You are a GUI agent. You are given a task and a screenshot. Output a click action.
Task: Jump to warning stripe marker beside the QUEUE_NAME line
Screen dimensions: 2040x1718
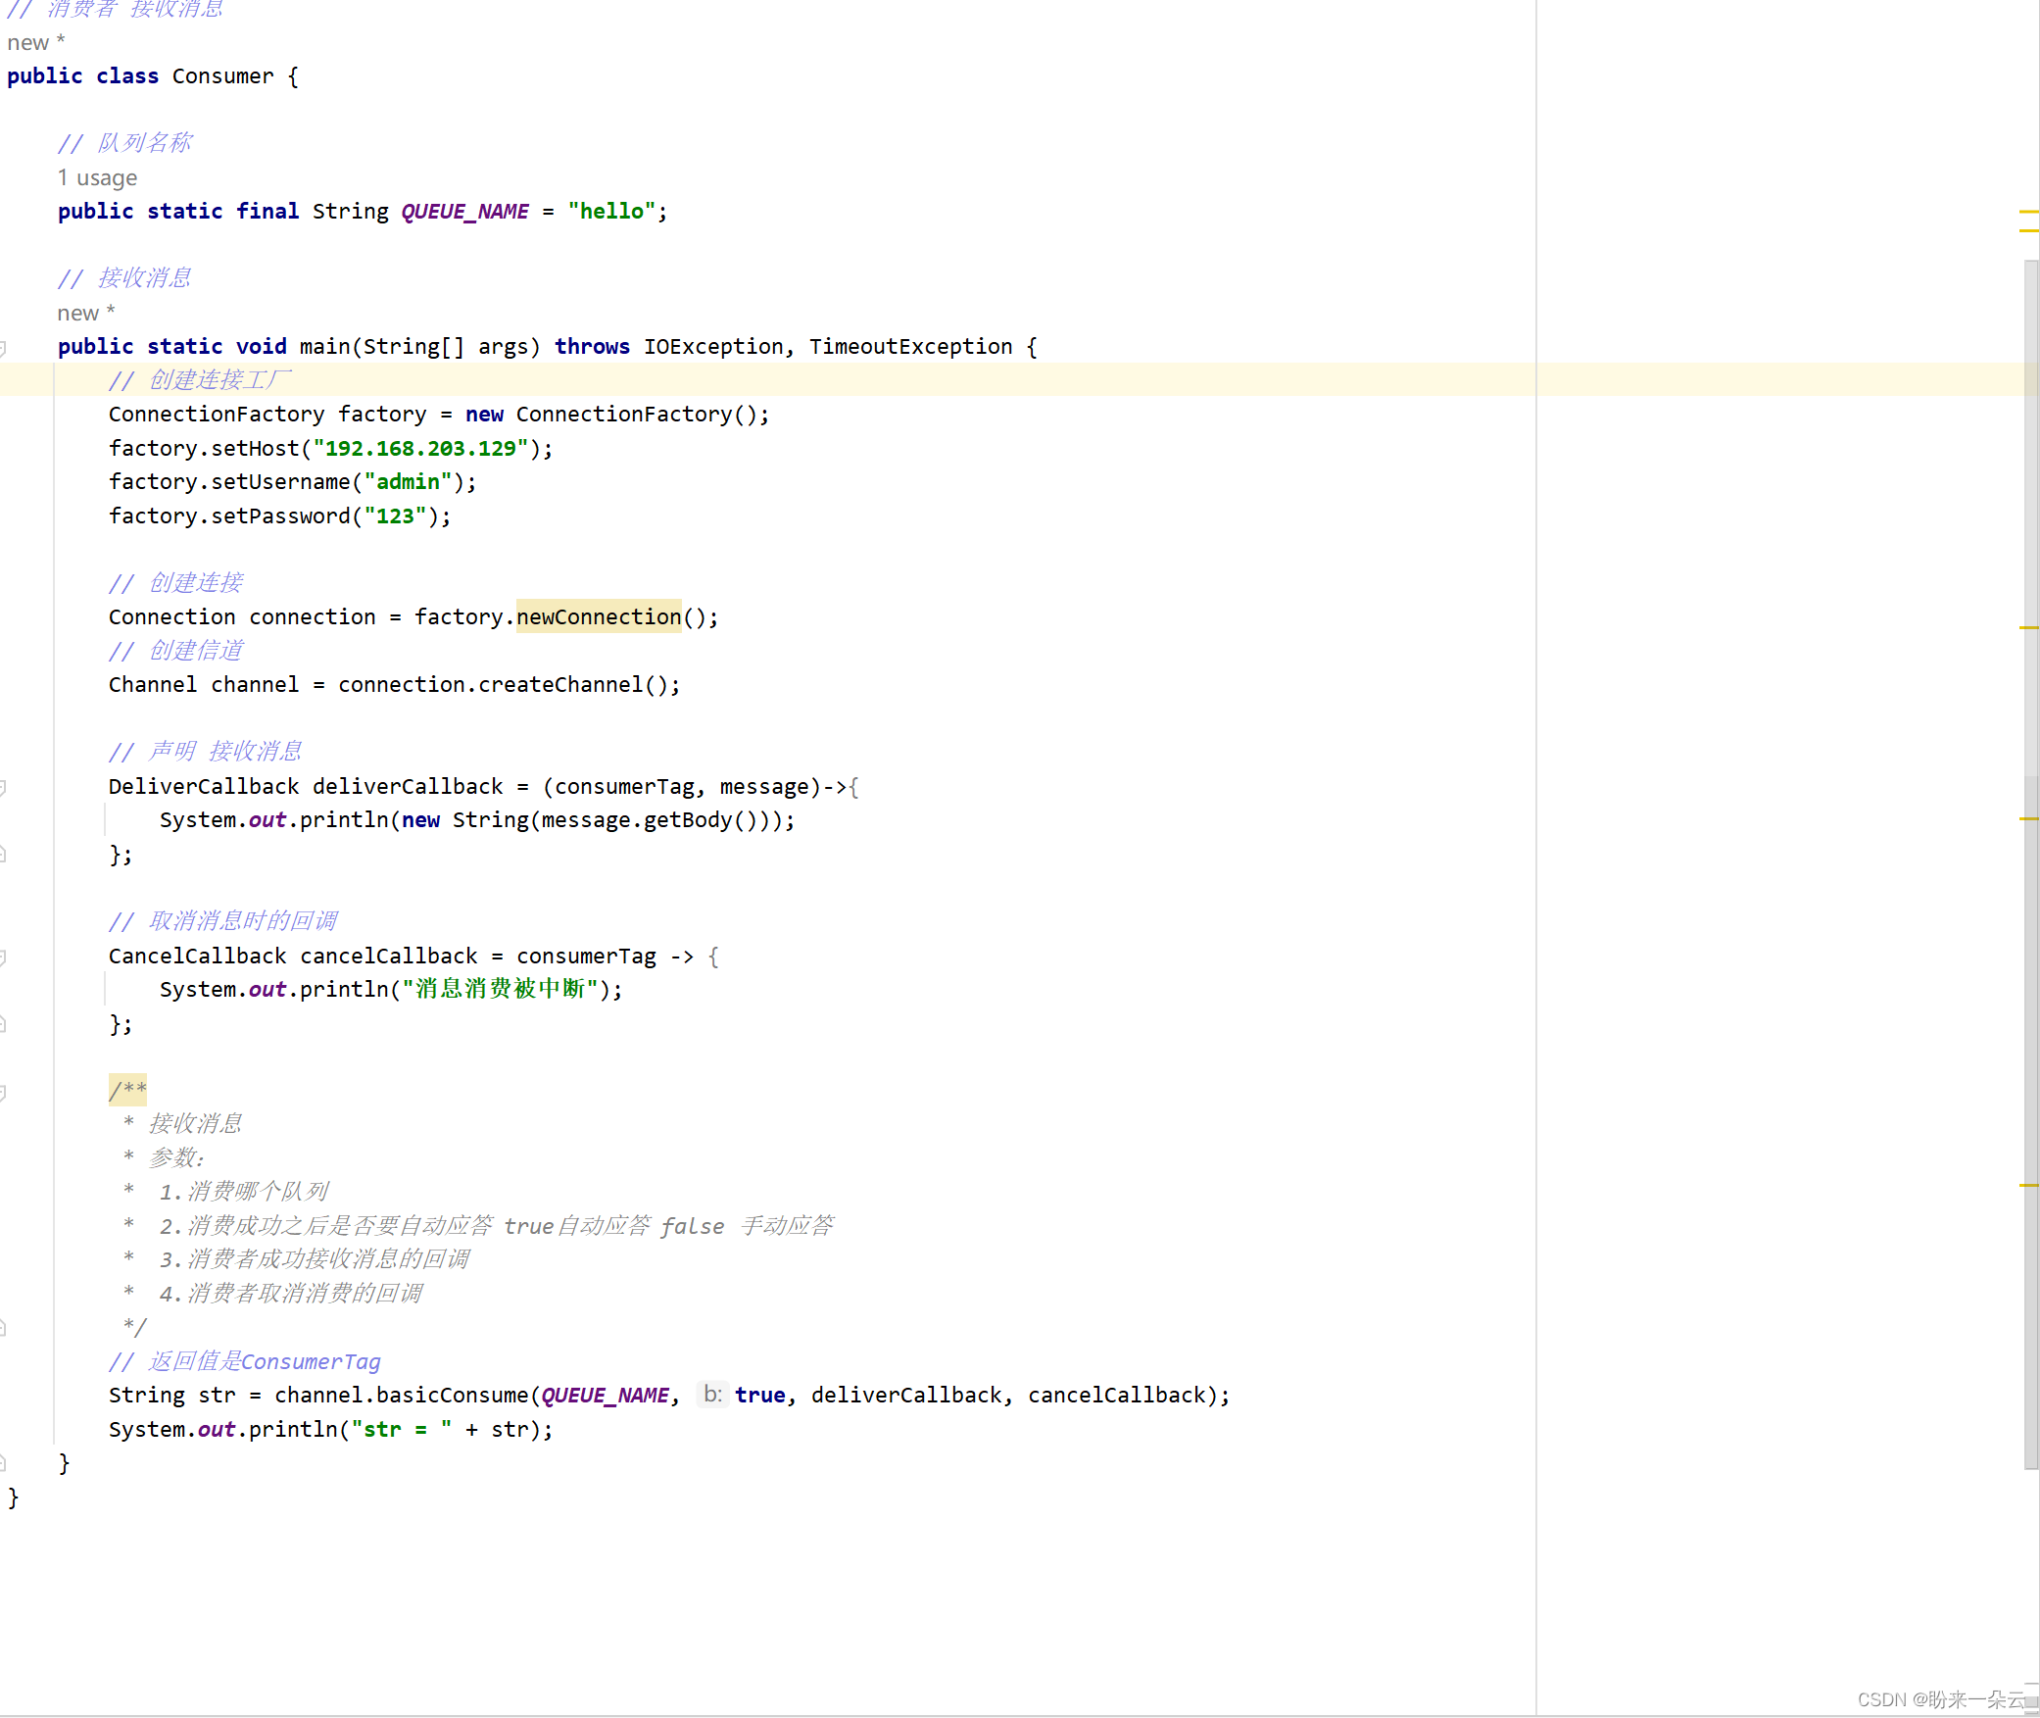(2029, 212)
